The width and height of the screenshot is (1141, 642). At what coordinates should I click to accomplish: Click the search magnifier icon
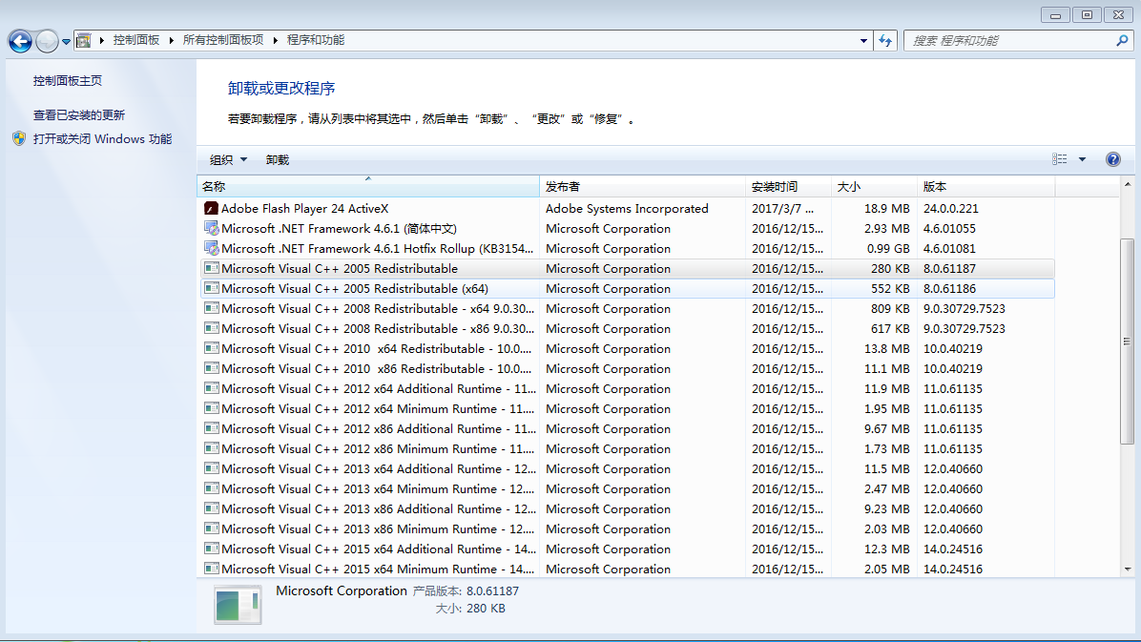1122,41
